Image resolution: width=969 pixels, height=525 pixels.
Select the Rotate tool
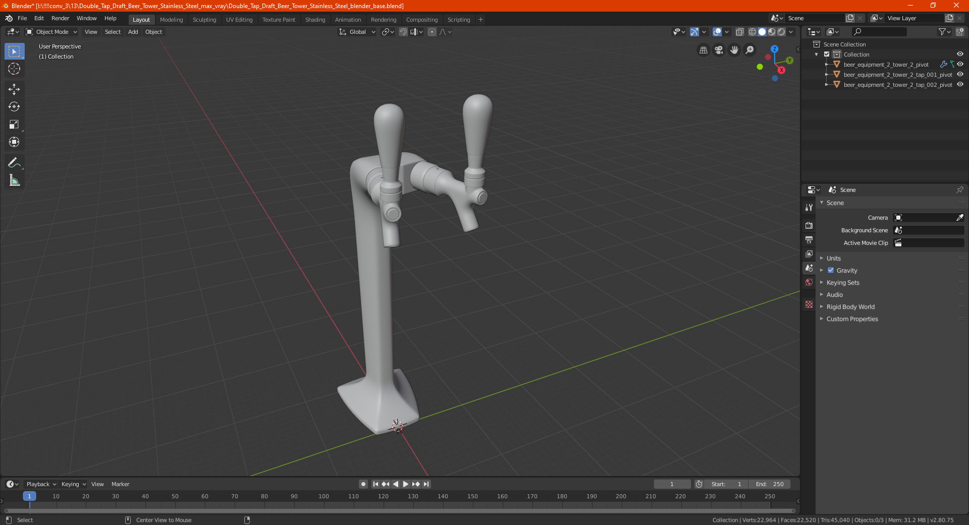tap(14, 107)
